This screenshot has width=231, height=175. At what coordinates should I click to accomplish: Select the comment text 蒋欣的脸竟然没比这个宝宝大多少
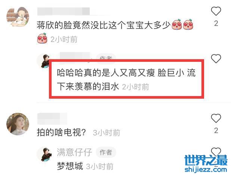click(x=104, y=25)
